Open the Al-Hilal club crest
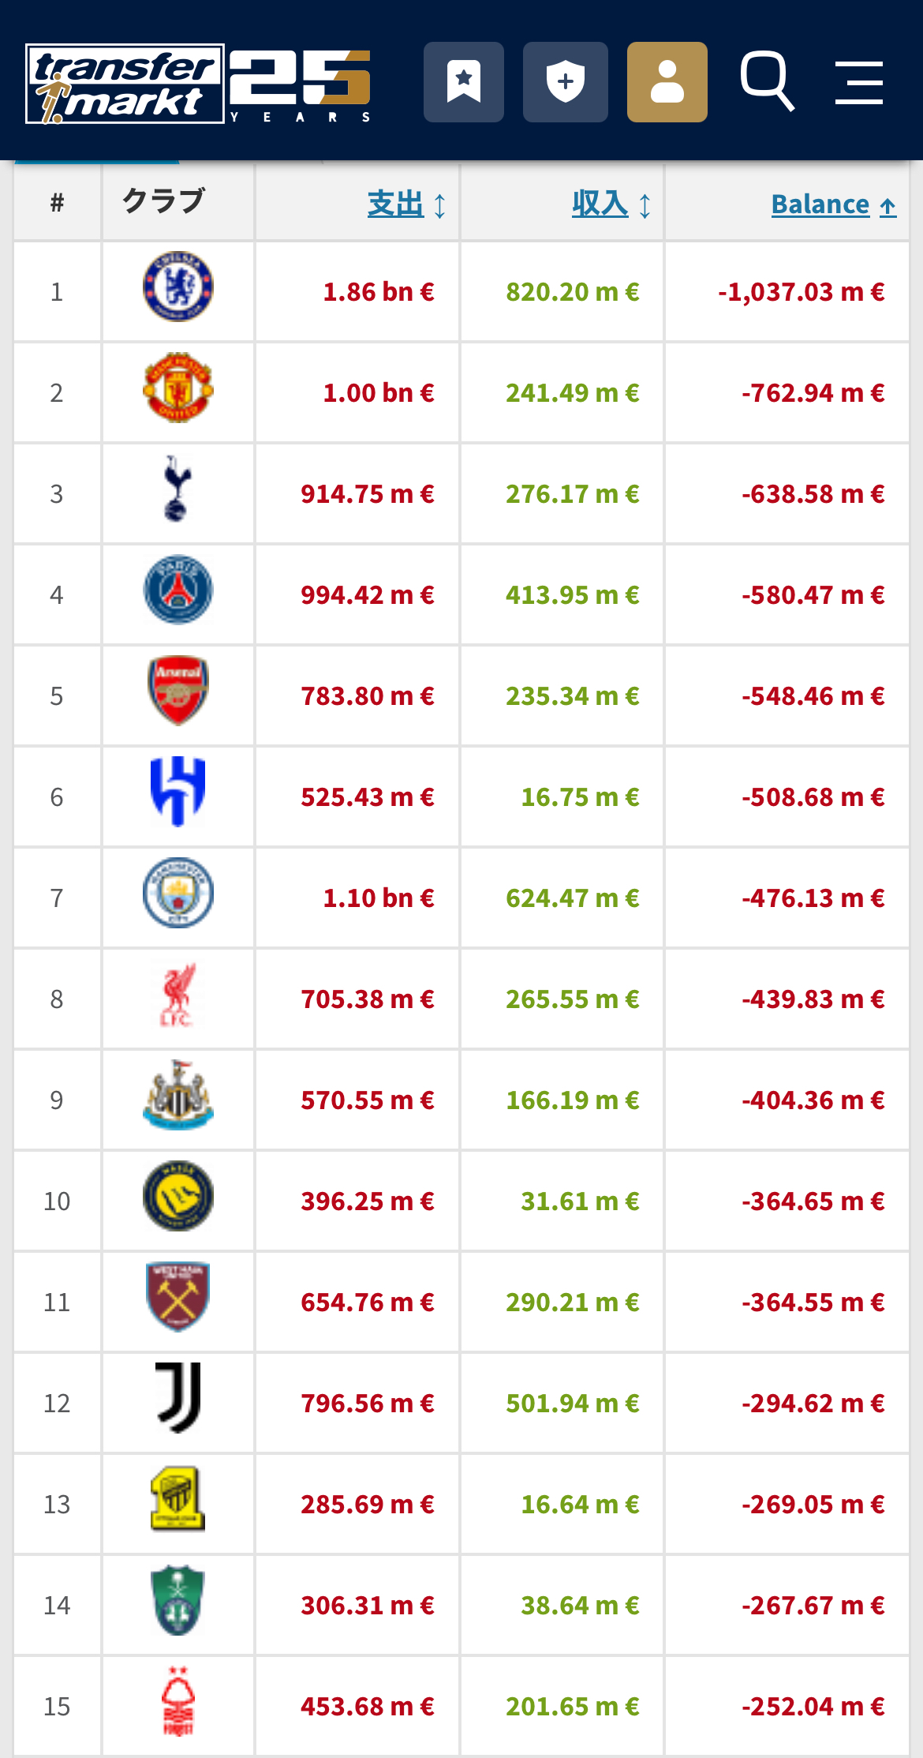Image resolution: width=923 pixels, height=1758 pixels. pyautogui.click(x=178, y=792)
